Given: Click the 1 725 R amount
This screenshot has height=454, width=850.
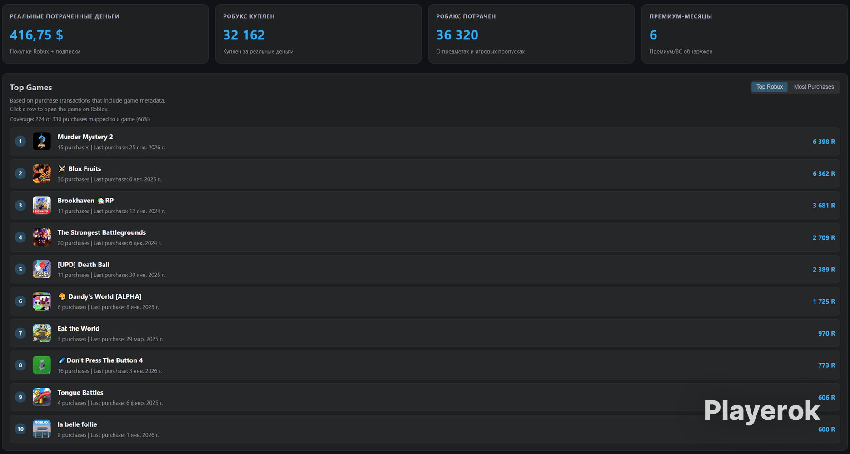Looking at the screenshot, I should (824, 301).
